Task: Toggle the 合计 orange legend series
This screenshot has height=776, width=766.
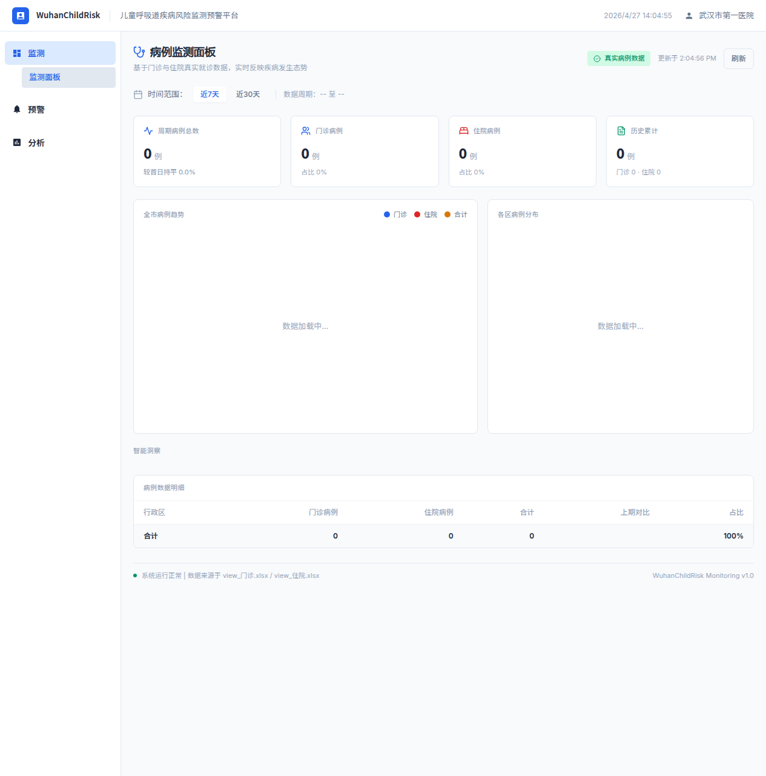Action: click(456, 214)
